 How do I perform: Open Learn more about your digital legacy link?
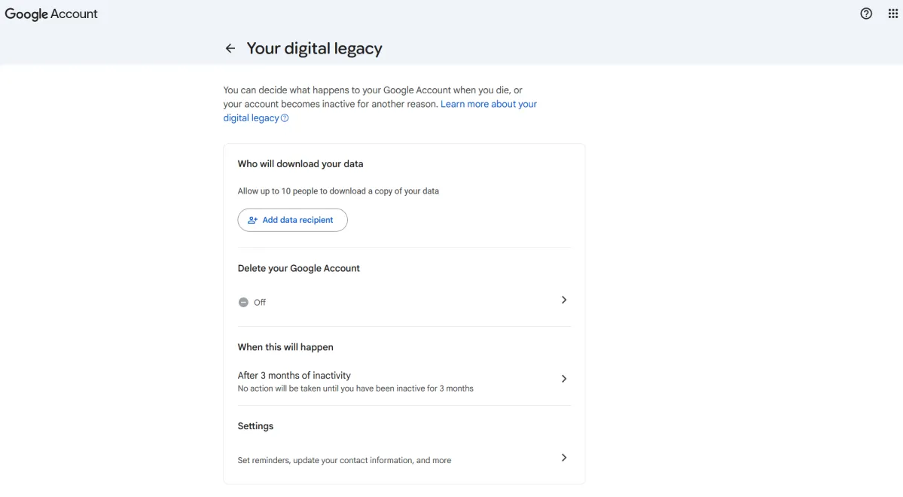[x=488, y=104]
